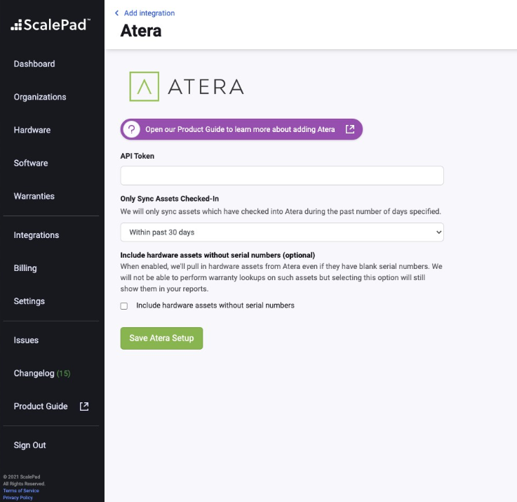Open the Terms of Service link
The height and width of the screenshot is (502, 517).
click(21, 490)
